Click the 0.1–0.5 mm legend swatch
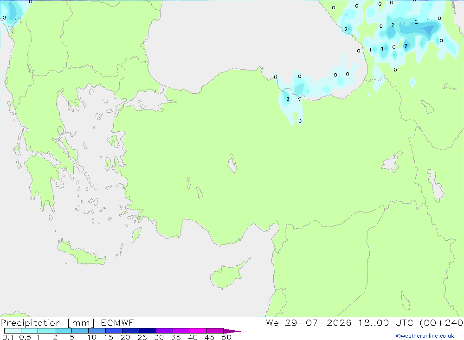 13,331
